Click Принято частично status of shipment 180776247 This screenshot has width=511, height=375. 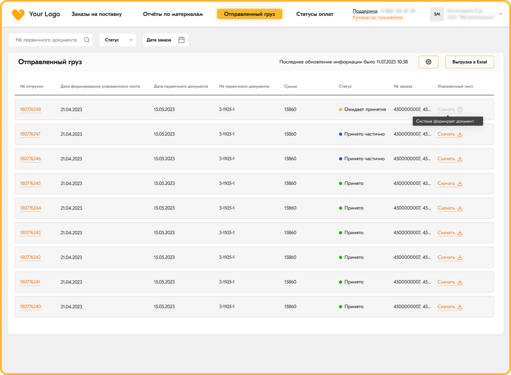click(x=364, y=134)
